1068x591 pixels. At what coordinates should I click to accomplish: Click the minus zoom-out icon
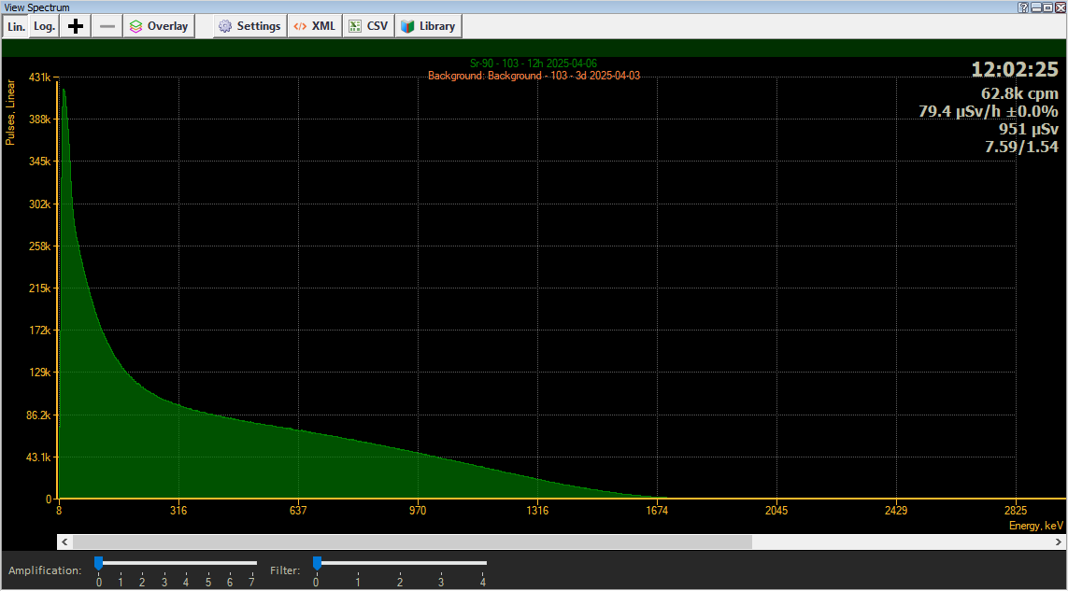pyautogui.click(x=107, y=26)
